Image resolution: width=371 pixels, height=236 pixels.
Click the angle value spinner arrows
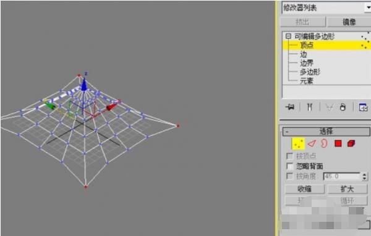(x=364, y=176)
